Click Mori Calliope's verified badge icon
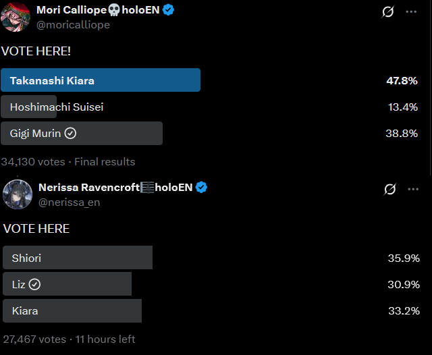The width and height of the screenshot is (432, 355). click(x=169, y=11)
